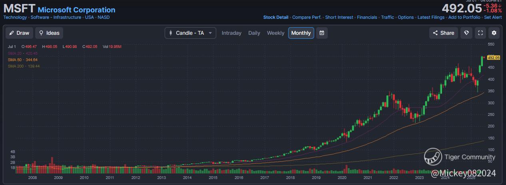The height and width of the screenshot is (185, 506).
Task: Select the SMA 50 indicator label
Action: [23, 60]
